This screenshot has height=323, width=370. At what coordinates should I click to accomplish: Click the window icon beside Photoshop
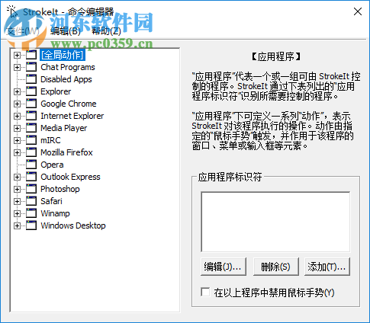(31, 189)
